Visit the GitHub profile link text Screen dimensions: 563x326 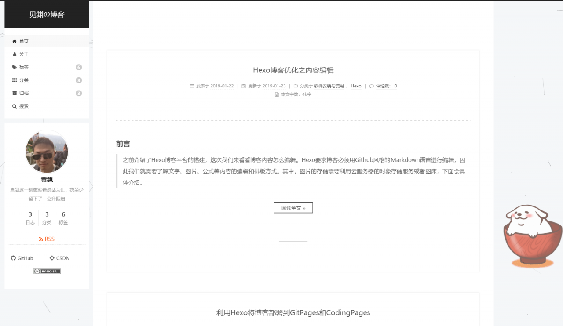tap(25, 258)
